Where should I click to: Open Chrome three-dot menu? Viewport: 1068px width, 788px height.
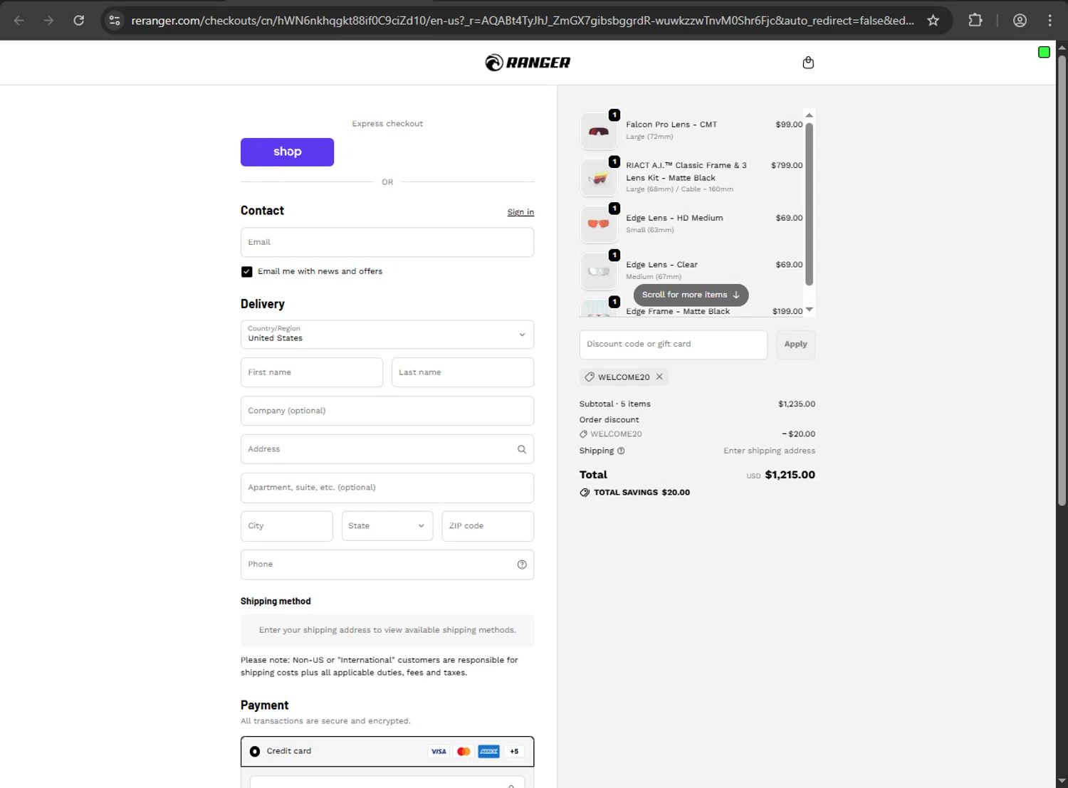click(1049, 21)
